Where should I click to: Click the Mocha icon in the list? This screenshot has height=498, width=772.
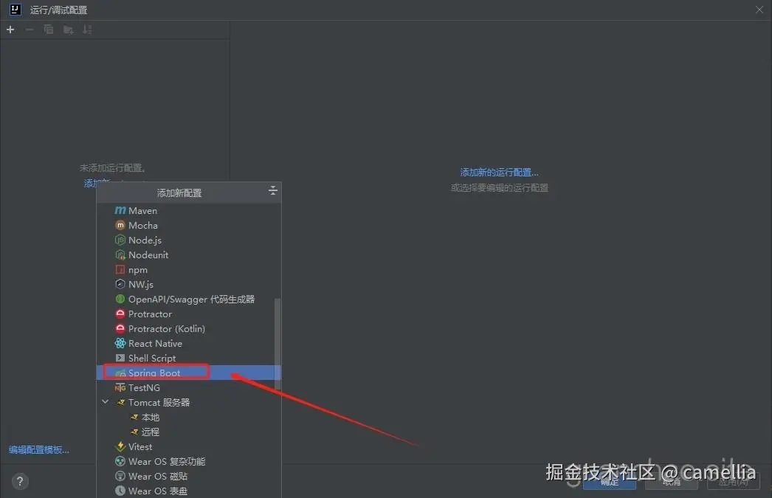point(120,225)
